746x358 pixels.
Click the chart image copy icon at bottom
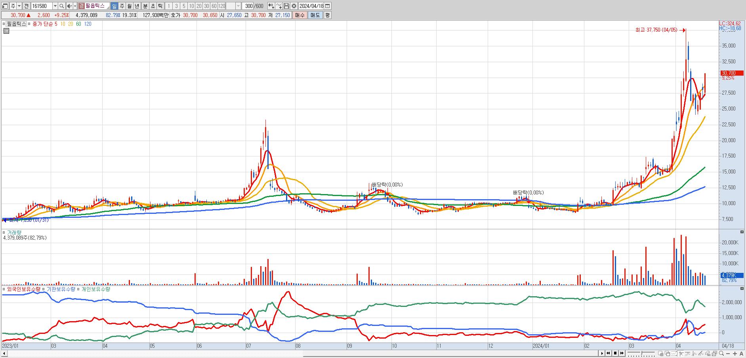[714, 354]
